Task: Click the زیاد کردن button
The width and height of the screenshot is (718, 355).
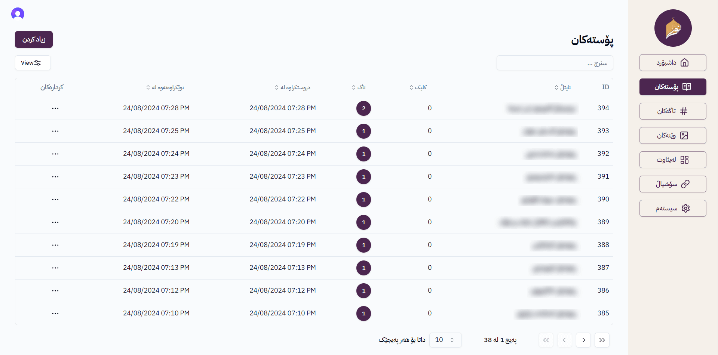Action: pyautogui.click(x=34, y=39)
